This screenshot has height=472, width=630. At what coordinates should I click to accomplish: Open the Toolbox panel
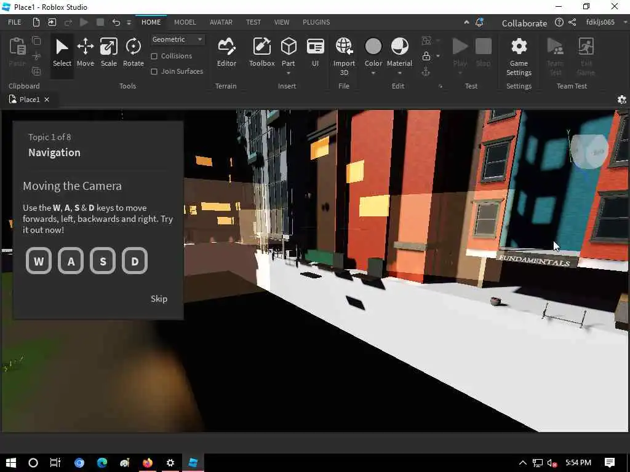261,53
